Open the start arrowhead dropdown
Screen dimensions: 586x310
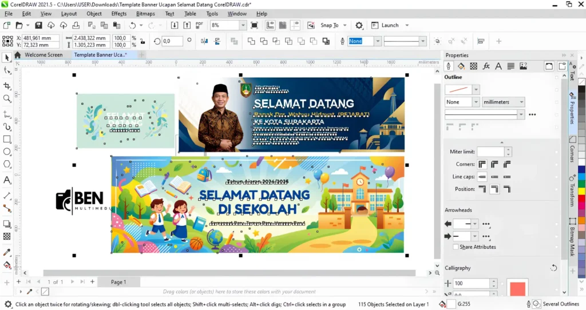(474, 224)
